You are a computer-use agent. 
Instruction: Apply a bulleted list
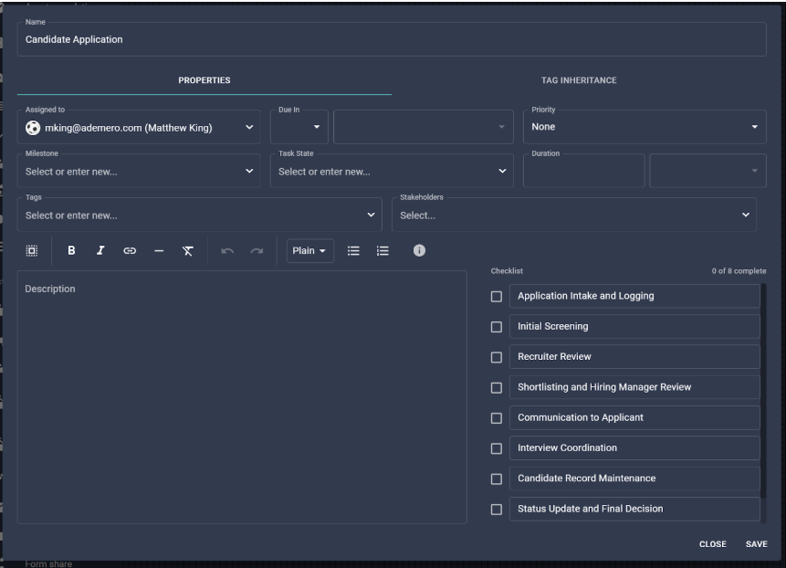(x=353, y=250)
